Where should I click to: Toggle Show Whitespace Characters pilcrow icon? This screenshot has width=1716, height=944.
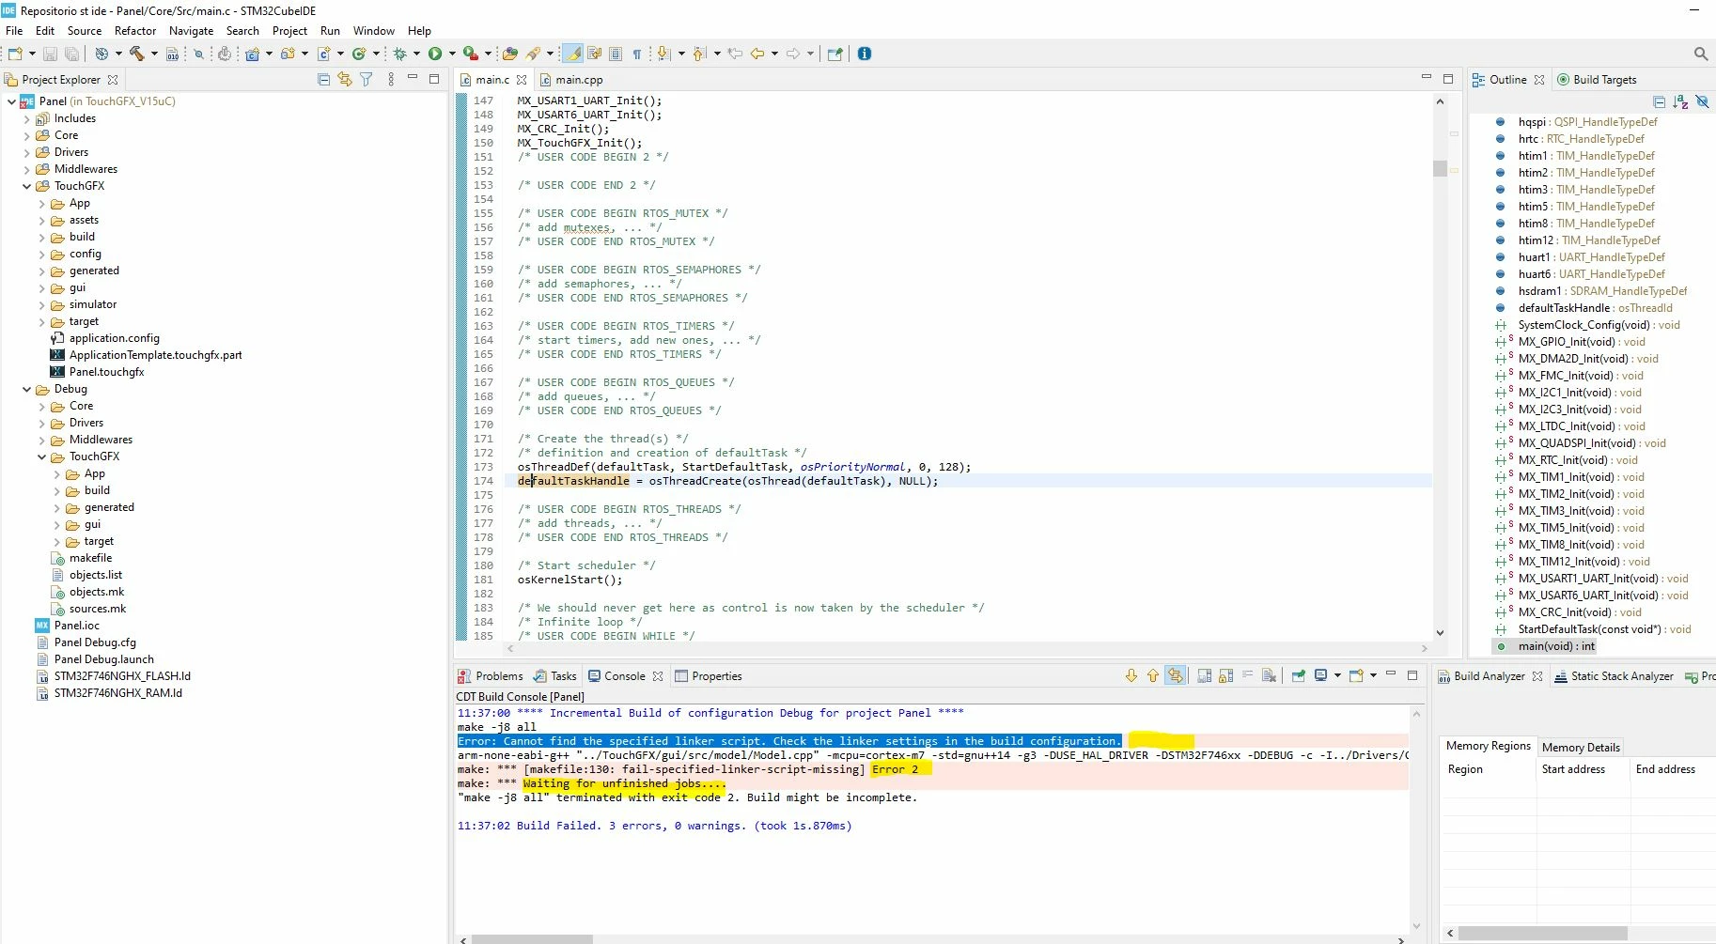click(x=637, y=54)
